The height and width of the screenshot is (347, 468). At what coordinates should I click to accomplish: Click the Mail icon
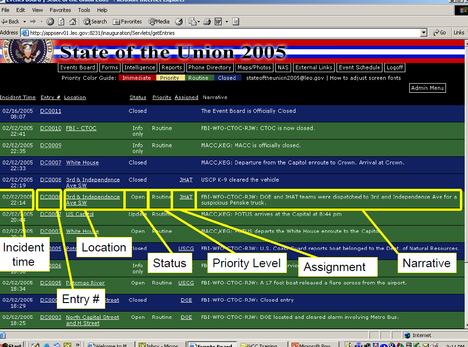pos(193,21)
